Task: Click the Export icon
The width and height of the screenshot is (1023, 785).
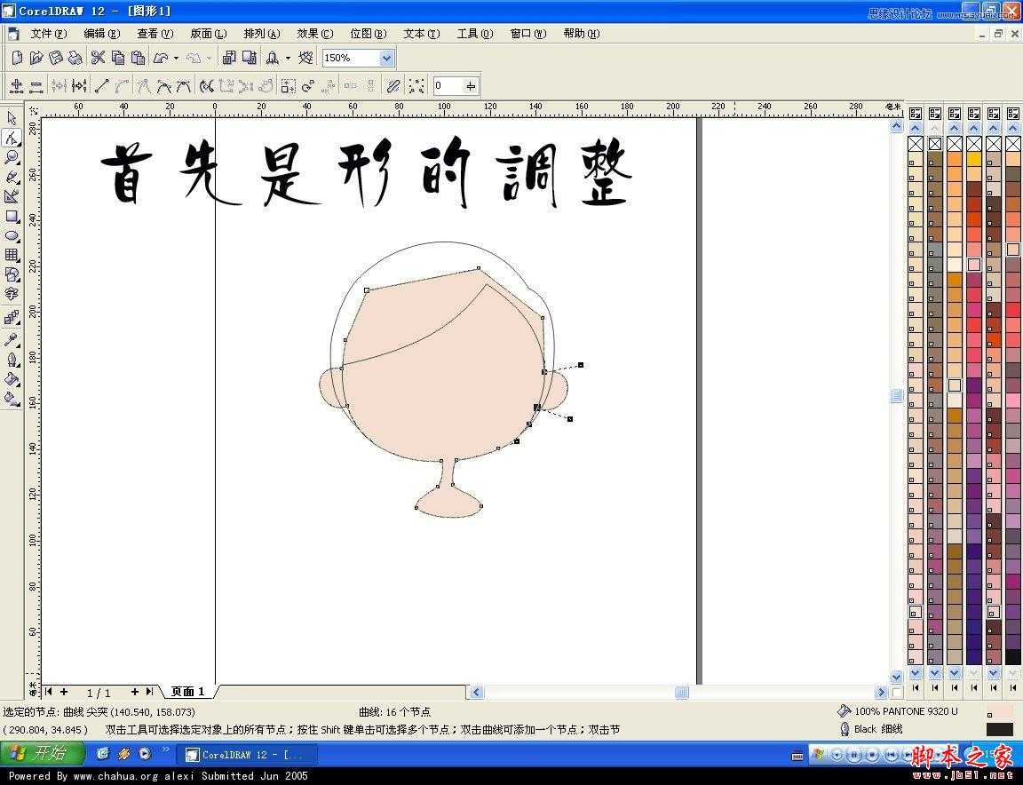Action: pyautogui.click(x=250, y=58)
